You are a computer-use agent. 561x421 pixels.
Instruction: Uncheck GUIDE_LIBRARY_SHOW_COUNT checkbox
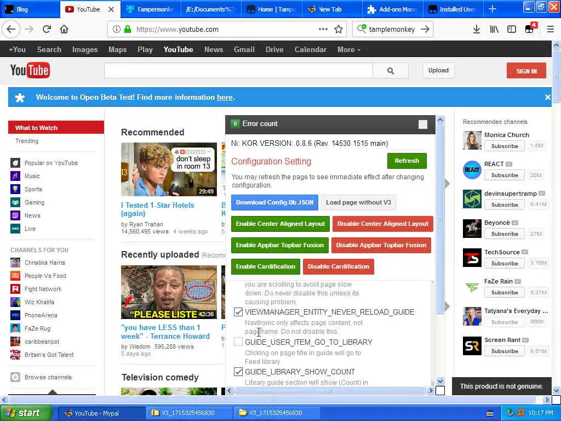(x=238, y=372)
